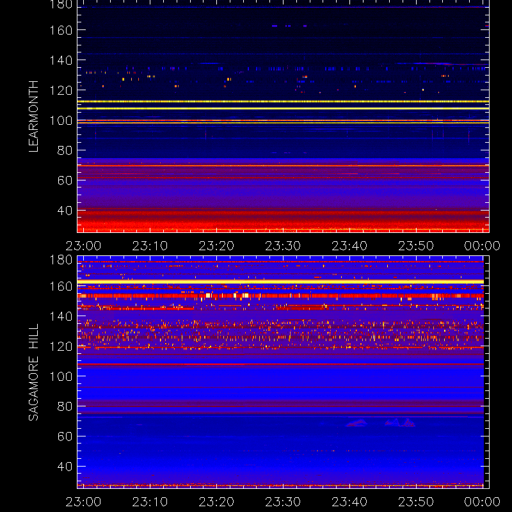Select the 160 tick label on Sagamore Hill plot
512x512 pixels.
pyautogui.click(x=61, y=286)
